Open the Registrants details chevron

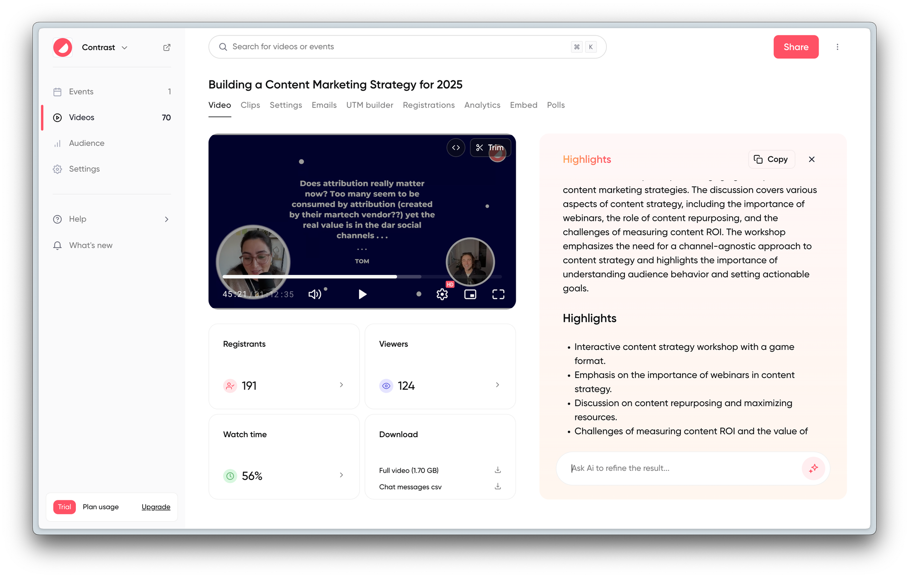click(341, 385)
